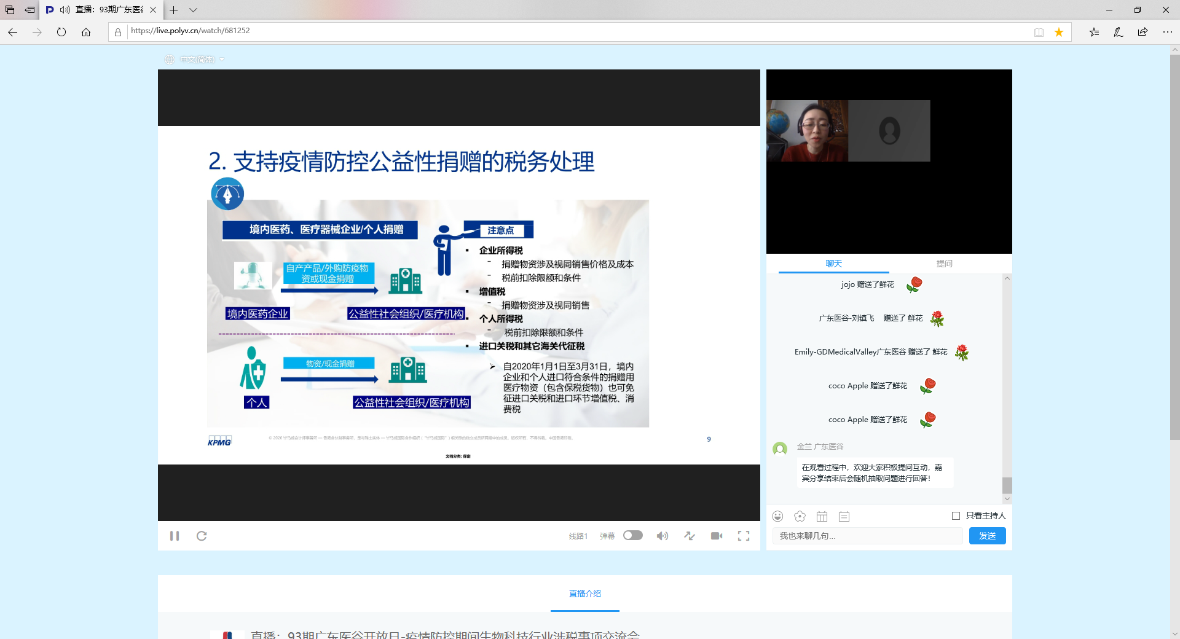Toggle the 弹幕 danmaku switch

[x=632, y=535]
